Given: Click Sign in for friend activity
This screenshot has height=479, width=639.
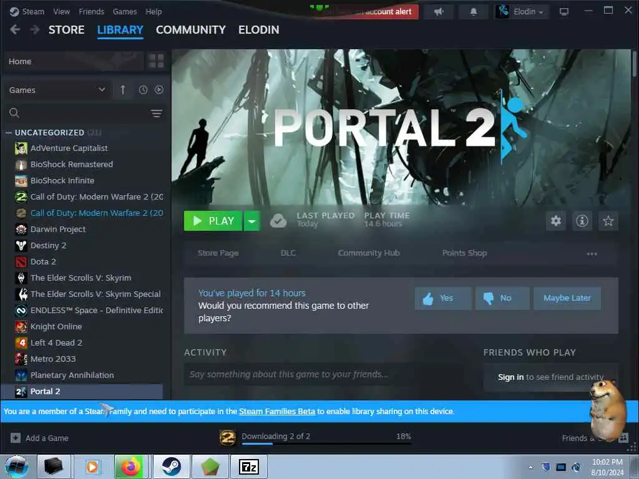Looking at the screenshot, I should [510, 377].
